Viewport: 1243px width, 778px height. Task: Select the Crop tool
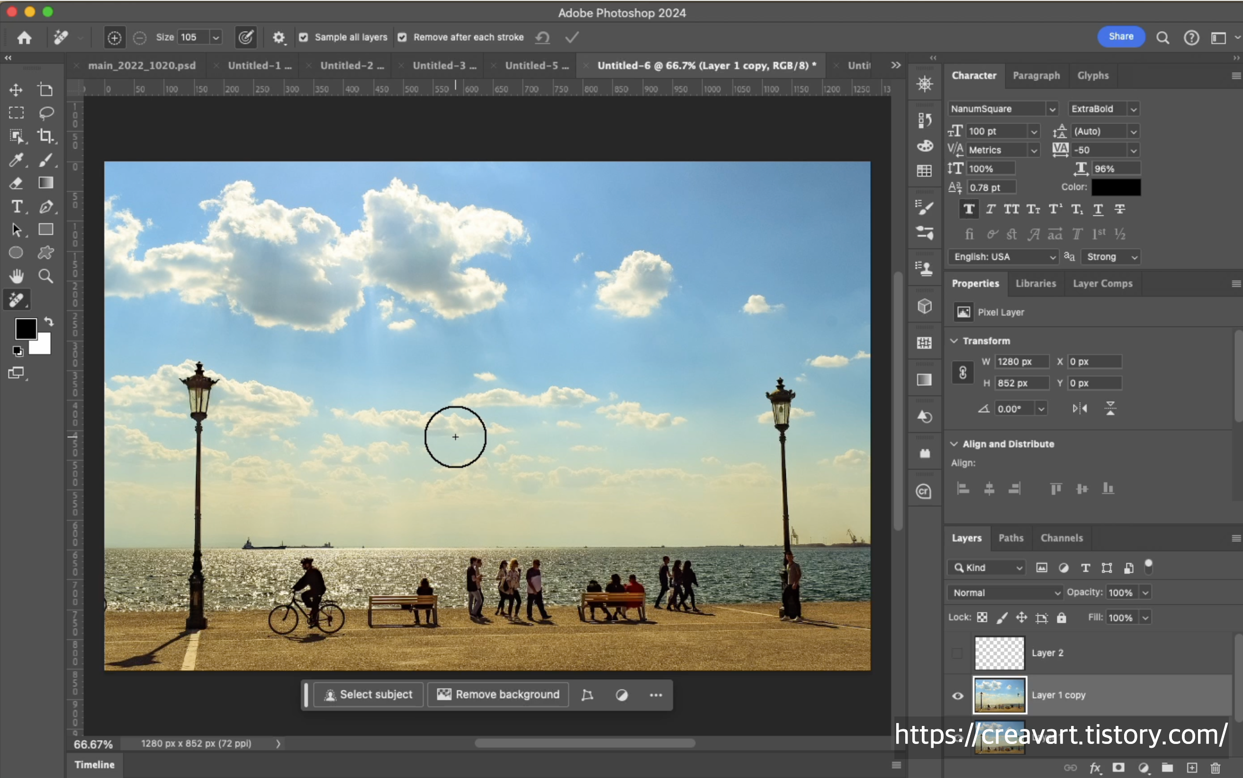pyautogui.click(x=45, y=136)
